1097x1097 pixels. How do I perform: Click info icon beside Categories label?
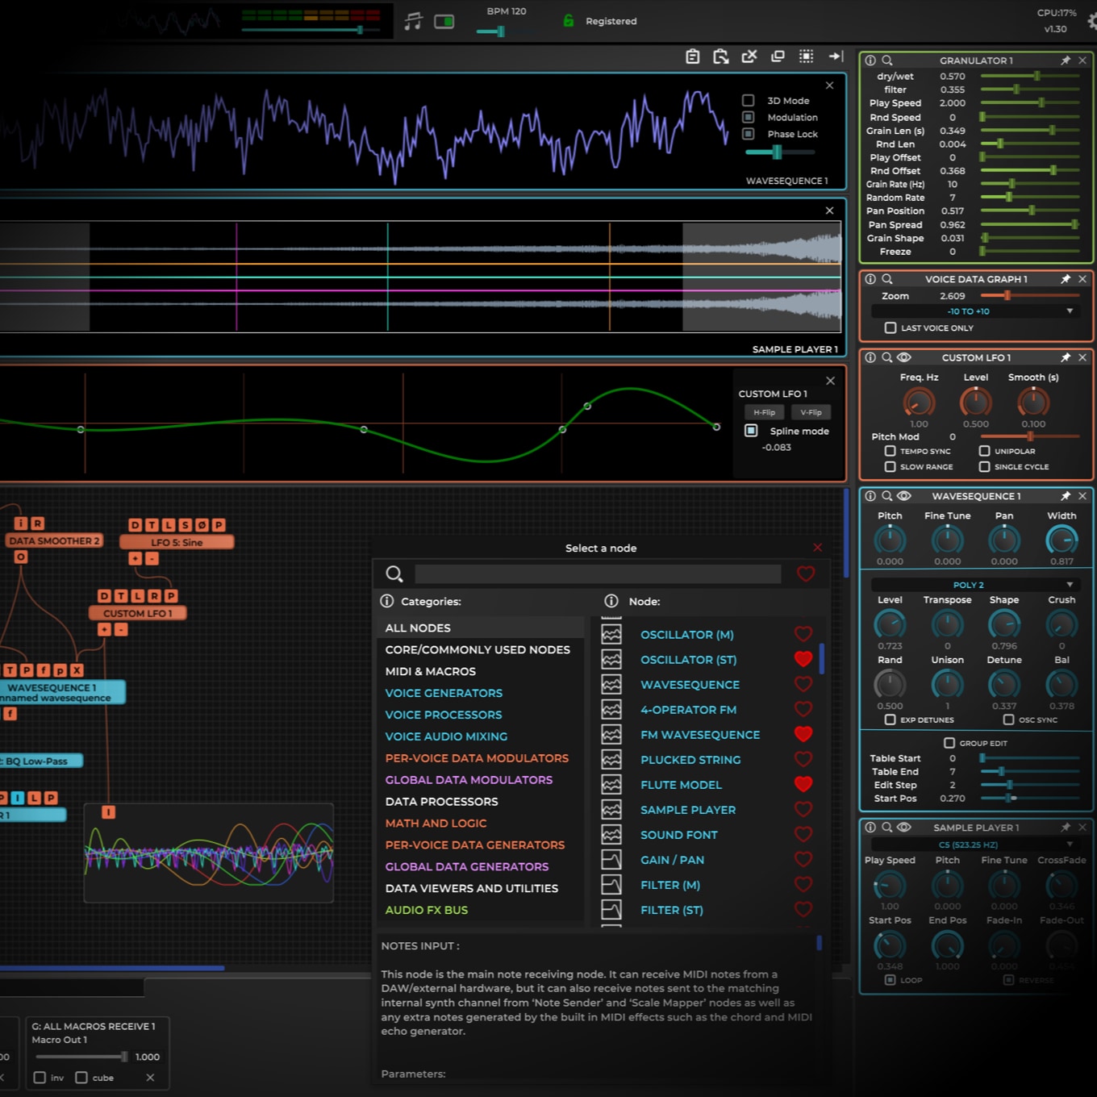tap(387, 601)
